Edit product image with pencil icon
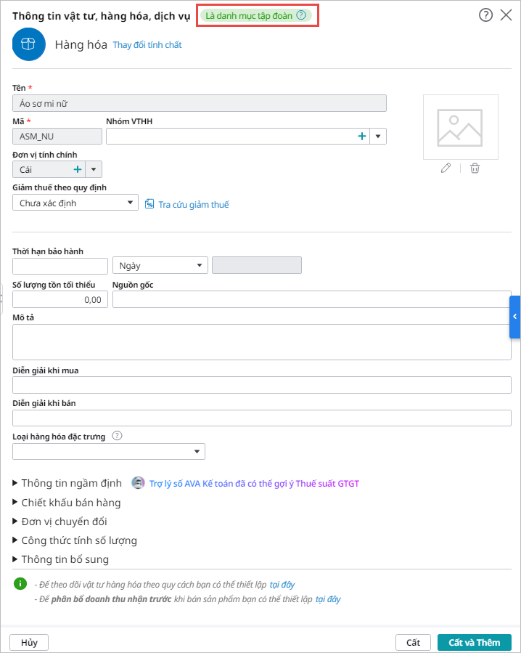 [446, 169]
